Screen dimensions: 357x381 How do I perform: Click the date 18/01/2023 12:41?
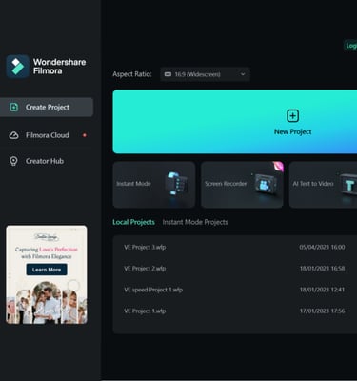pyautogui.click(x=322, y=290)
